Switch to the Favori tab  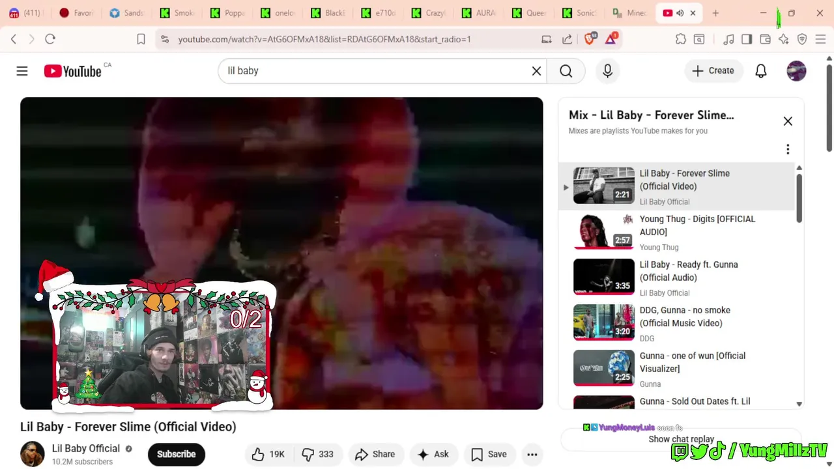pos(77,13)
